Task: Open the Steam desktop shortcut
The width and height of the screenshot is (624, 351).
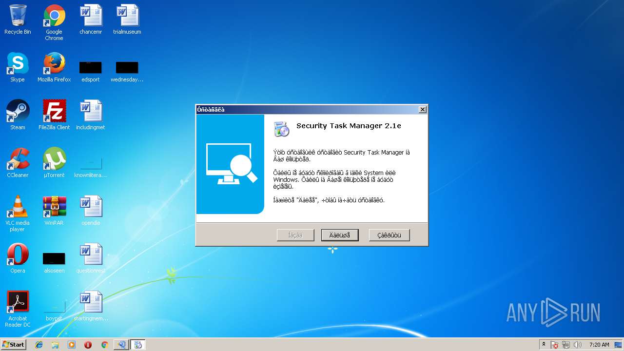Action: click(18, 115)
